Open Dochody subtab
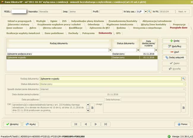The image size is (193, 138). [x=73, y=33]
